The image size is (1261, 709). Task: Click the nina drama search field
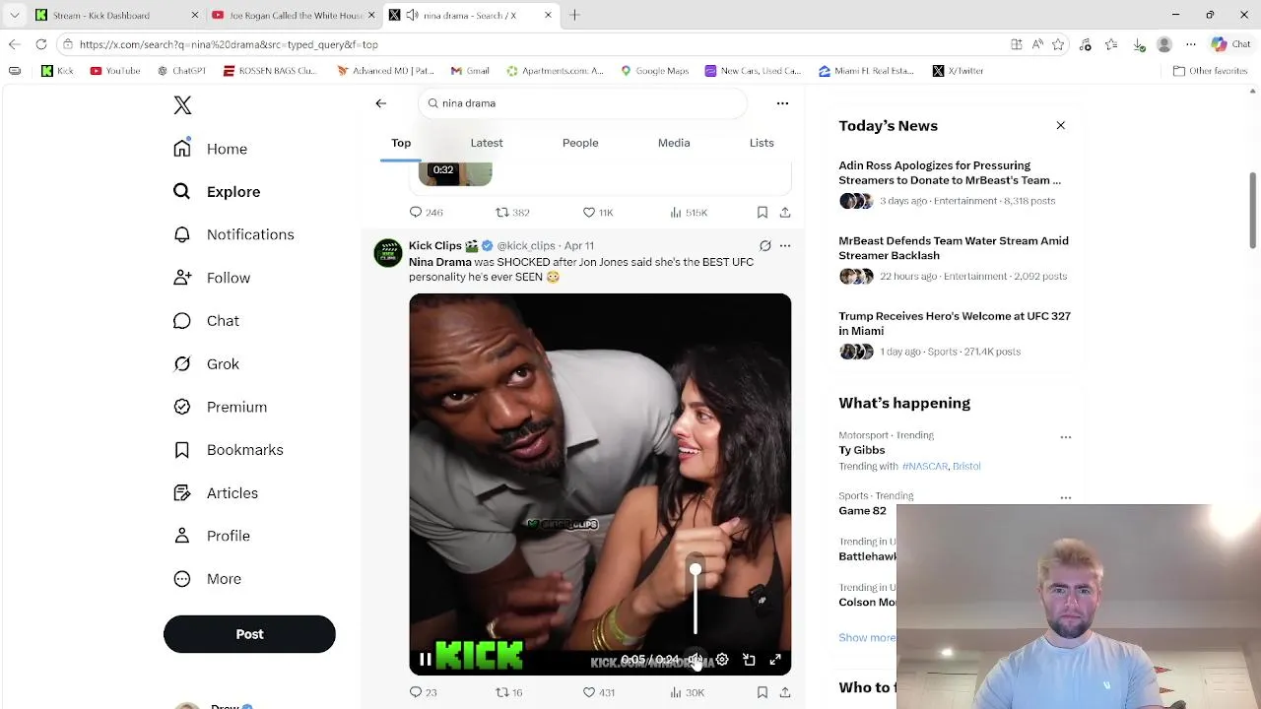(x=582, y=103)
